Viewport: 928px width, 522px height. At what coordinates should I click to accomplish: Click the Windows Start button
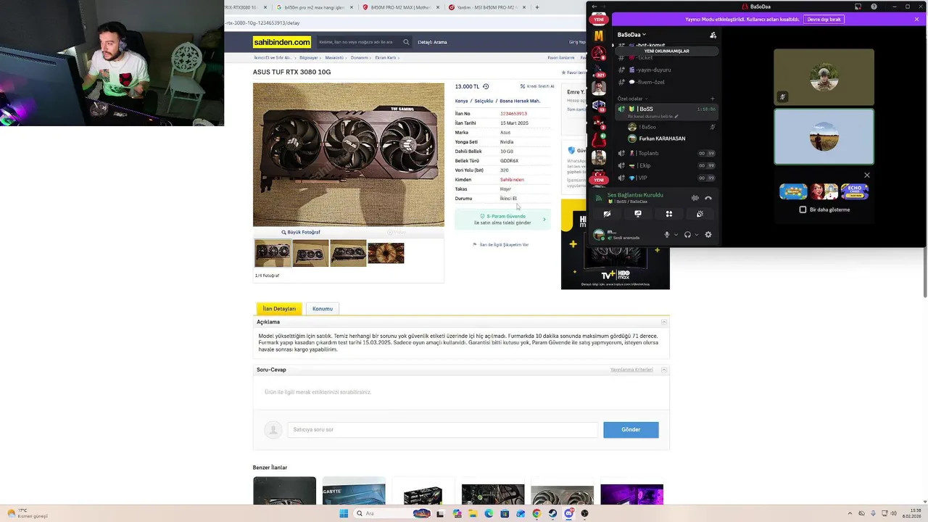(x=344, y=513)
